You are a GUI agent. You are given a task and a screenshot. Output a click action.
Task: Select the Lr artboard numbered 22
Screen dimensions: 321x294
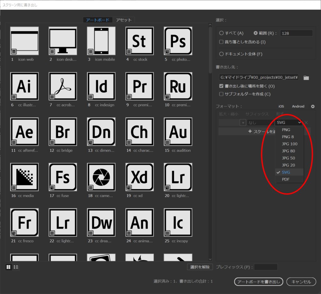click(63, 222)
